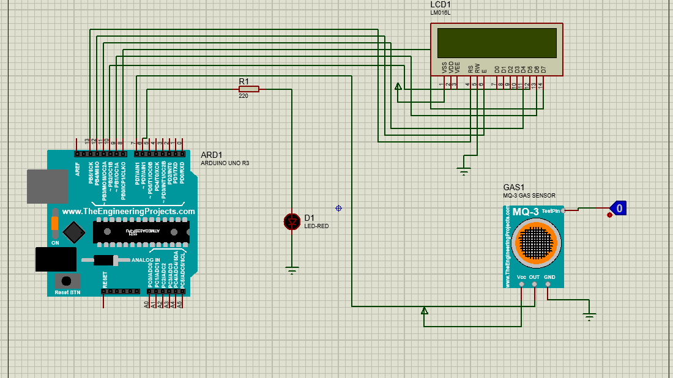This screenshot has height=378, width=673.
Task: Click the ground symbol below the LED
Action: (292, 270)
